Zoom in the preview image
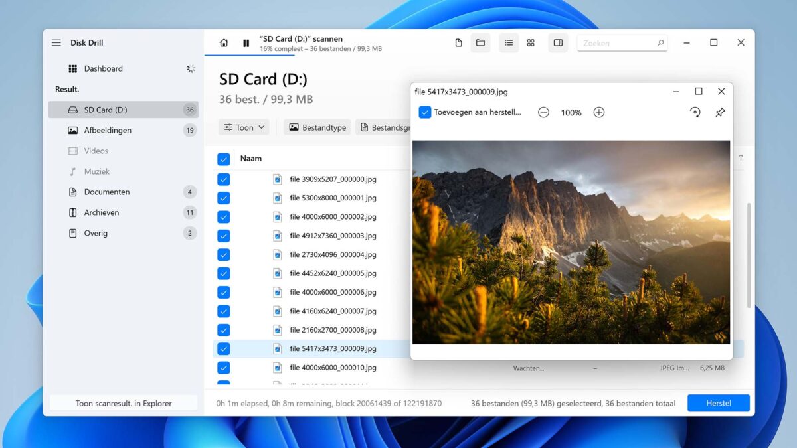This screenshot has width=797, height=448. click(x=598, y=113)
